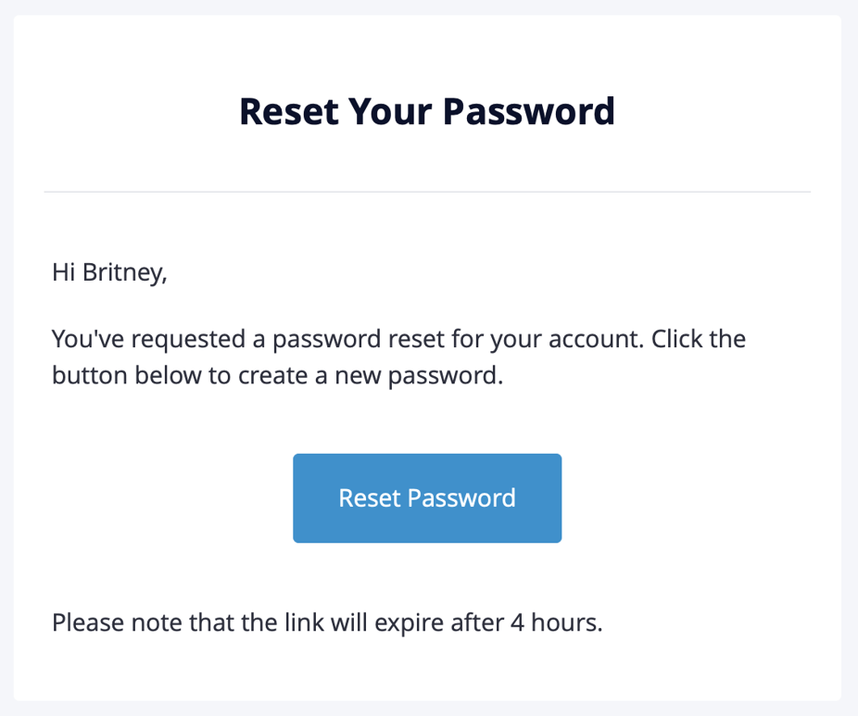Click the area below the expiry notice
Viewport: 858px width, 716px height.
pyautogui.click(x=427, y=667)
